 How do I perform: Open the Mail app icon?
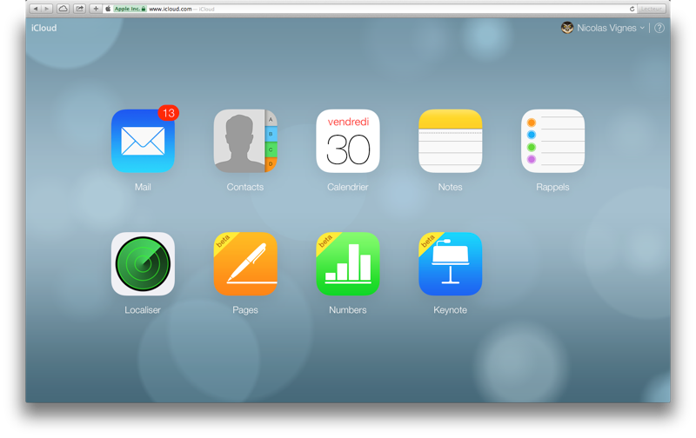coord(143,141)
